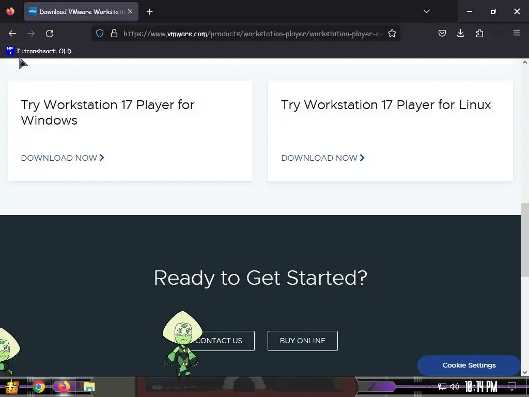Open the notification center icon
The width and height of the screenshot is (529, 397).
click(512, 387)
